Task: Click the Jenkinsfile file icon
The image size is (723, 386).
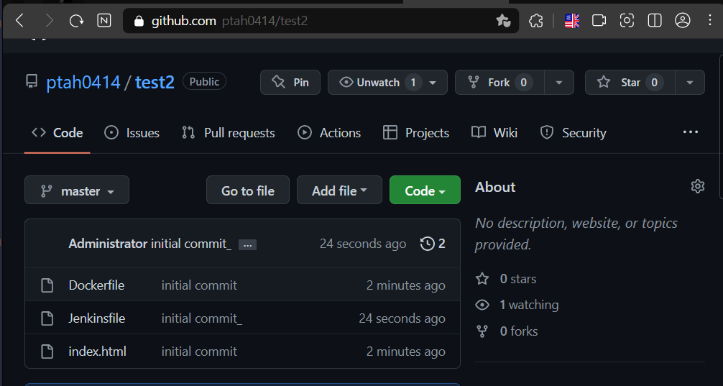Action: 47,318
